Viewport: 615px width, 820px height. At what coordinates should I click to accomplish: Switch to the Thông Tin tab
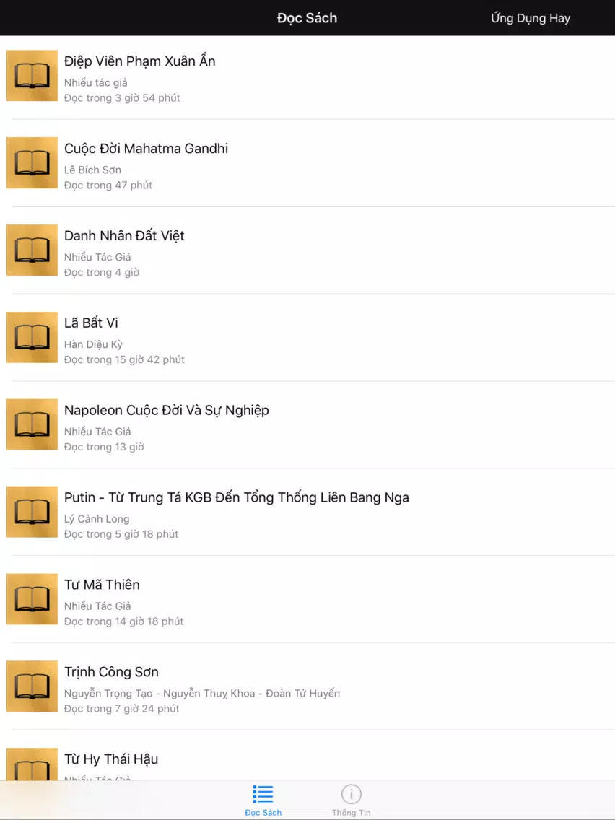click(x=351, y=801)
